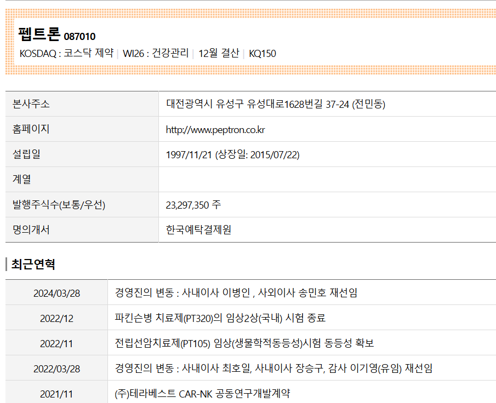
Task: Select the (주)테라베스트 CAR-NK 공동연구개발계약 entry
Action: (x=202, y=394)
